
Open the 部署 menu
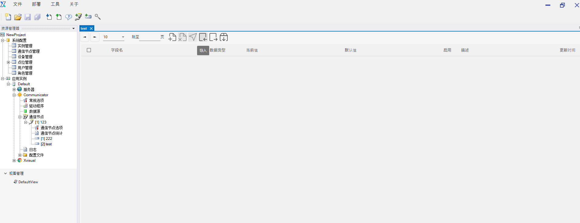point(36,4)
